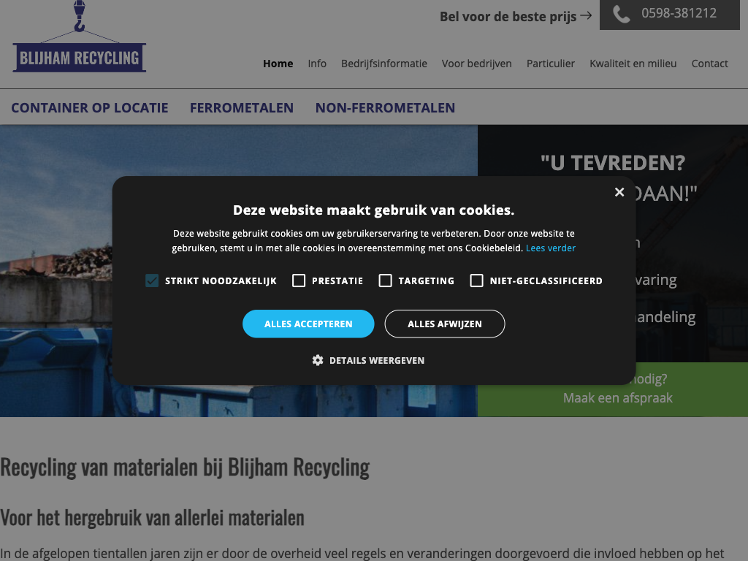Image resolution: width=748 pixels, height=561 pixels.
Task: Click the gear icon for details
Action: click(318, 360)
